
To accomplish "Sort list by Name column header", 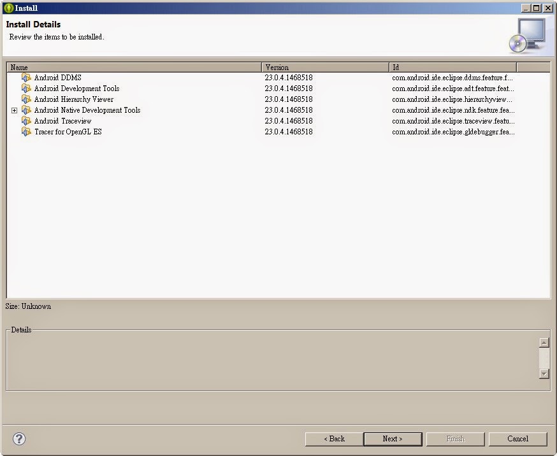I will coord(134,68).
